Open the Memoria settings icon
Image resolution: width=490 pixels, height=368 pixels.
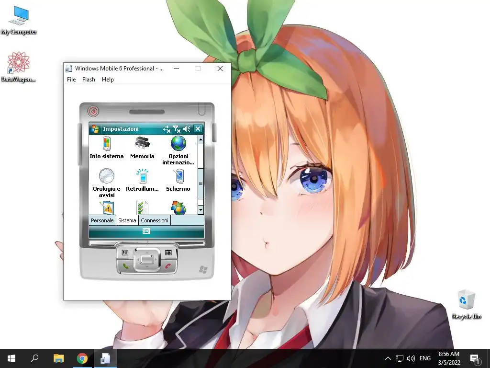pos(142,148)
